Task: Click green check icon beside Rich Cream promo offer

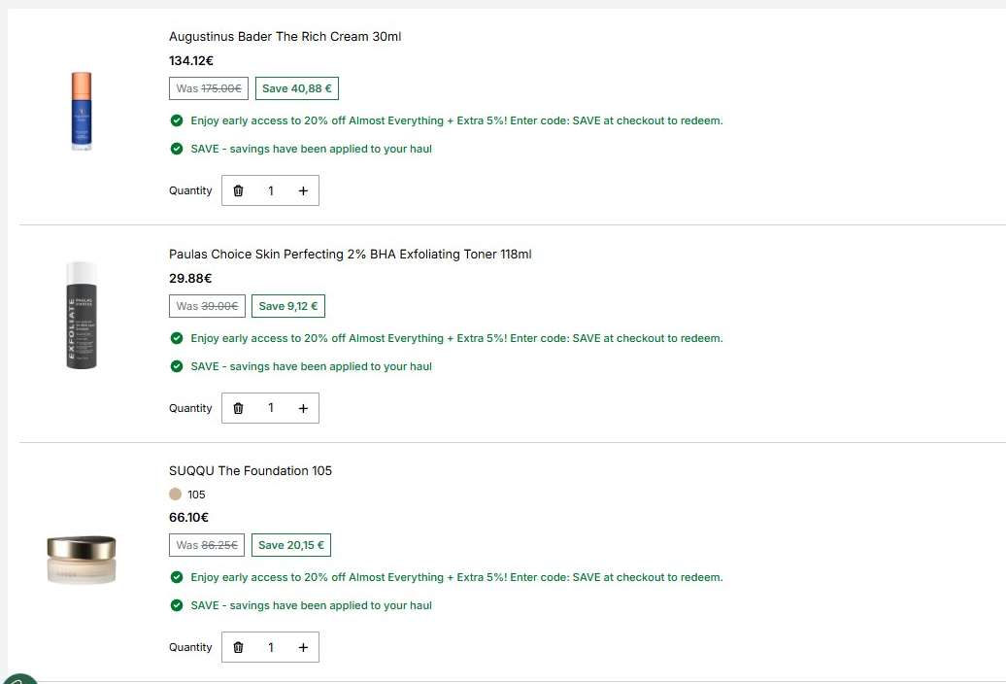Action: (177, 120)
